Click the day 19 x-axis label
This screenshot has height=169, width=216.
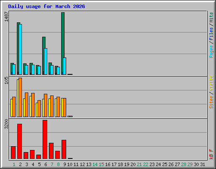pyautogui.click(x=127, y=164)
